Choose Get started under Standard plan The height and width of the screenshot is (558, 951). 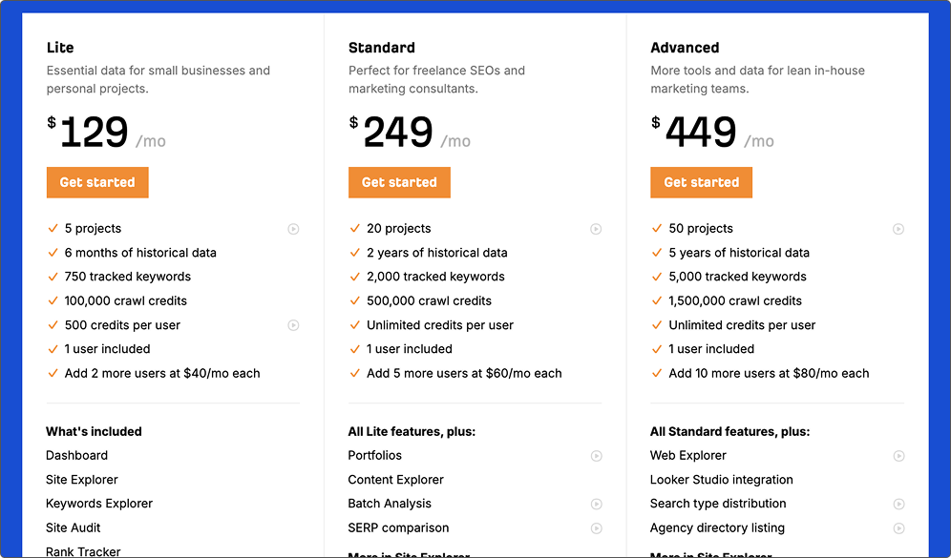click(x=399, y=182)
